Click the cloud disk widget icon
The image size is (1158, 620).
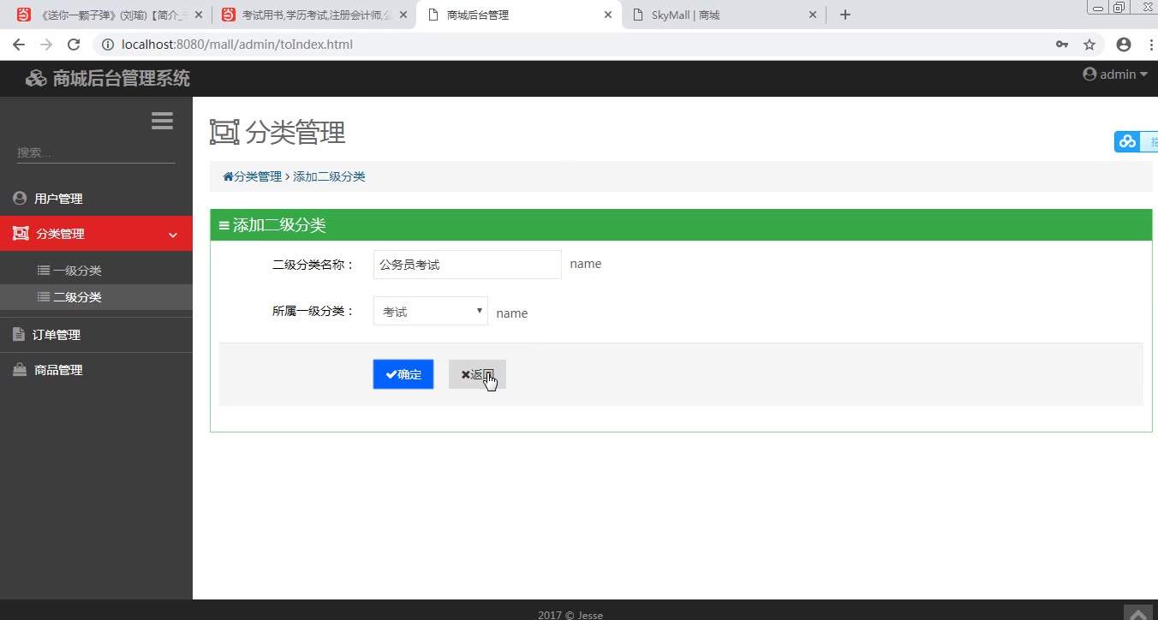(x=1127, y=141)
